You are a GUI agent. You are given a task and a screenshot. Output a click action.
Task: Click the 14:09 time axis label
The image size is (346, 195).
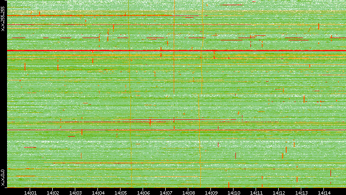[211, 193]
